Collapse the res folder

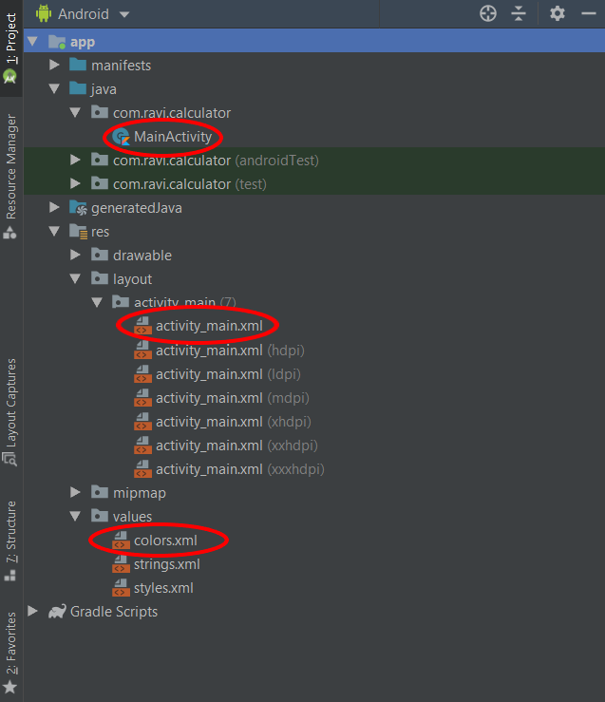(54, 232)
